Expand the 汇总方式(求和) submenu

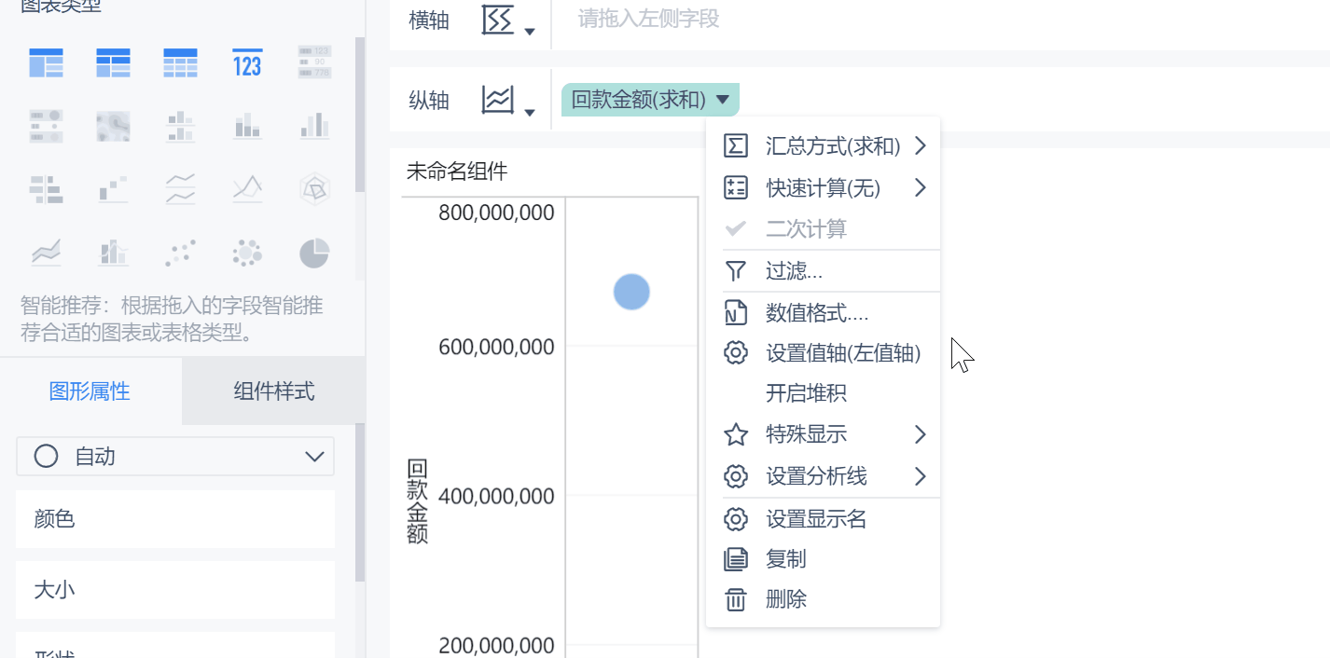tap(824, 145)
